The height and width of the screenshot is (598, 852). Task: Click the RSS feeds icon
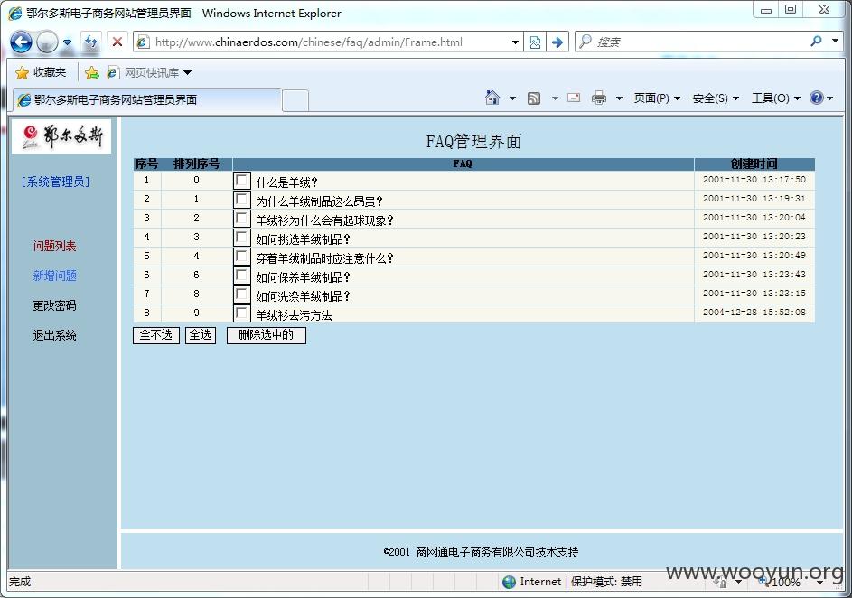pos(534,98)
